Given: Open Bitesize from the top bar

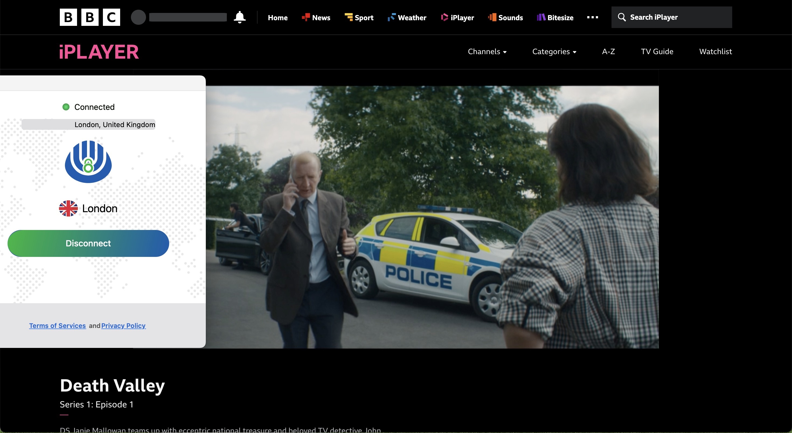Looking at the screenshot, I should [555, 18].
